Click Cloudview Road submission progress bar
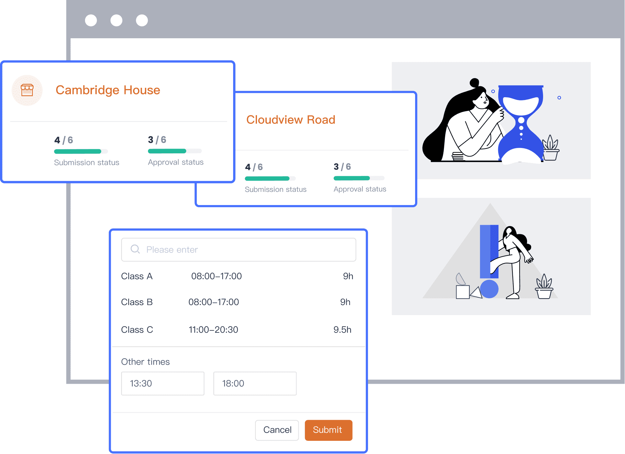 pyautogui.click(x=270, y=178)
